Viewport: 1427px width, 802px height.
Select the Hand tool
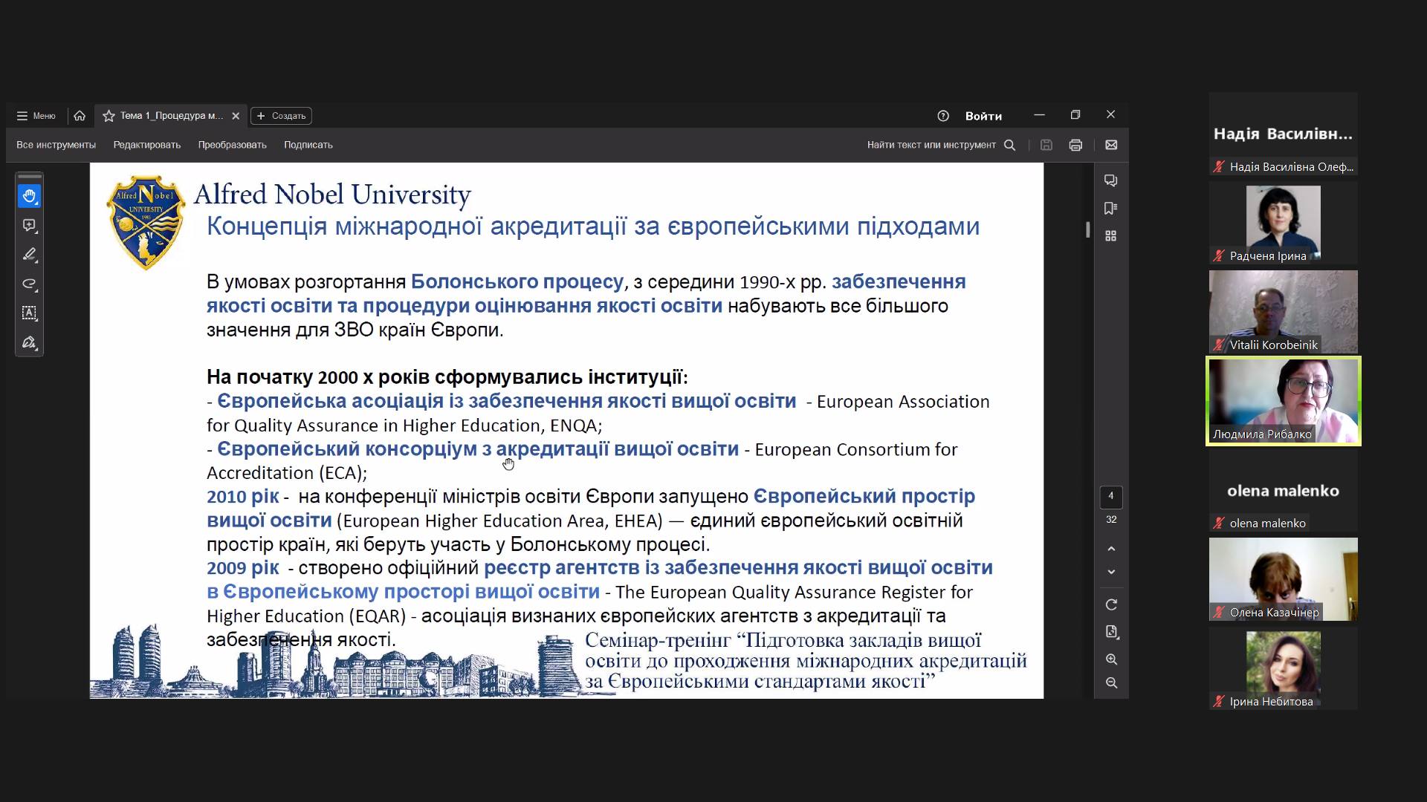tap(29, 196)
